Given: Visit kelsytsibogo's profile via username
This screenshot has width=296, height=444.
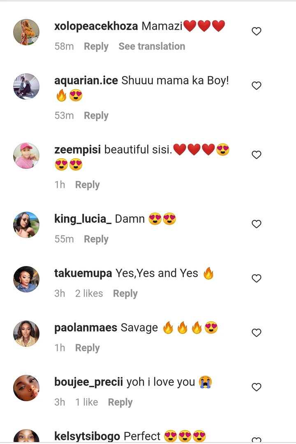Looking at the screenshot, I should point(87,436).
